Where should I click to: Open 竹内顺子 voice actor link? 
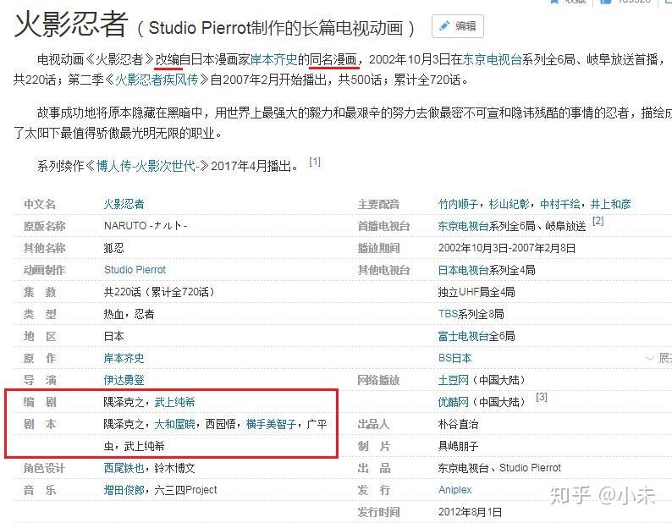(458, 204)
